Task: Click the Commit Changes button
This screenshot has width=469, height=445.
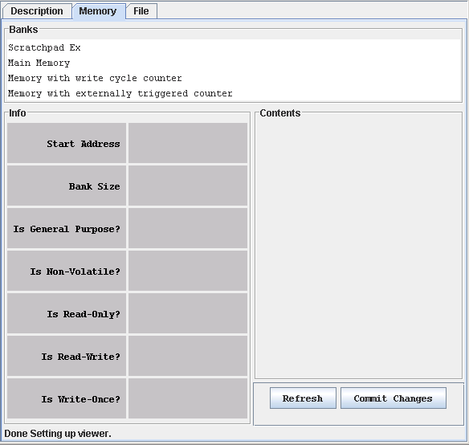Action: (x=394, y=398)
